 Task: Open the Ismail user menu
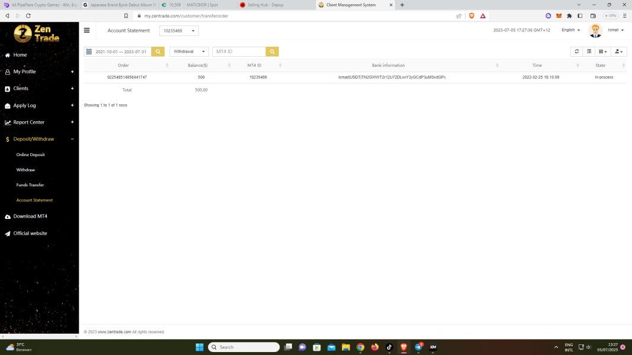pyautogui.click(x=616, y=30)
